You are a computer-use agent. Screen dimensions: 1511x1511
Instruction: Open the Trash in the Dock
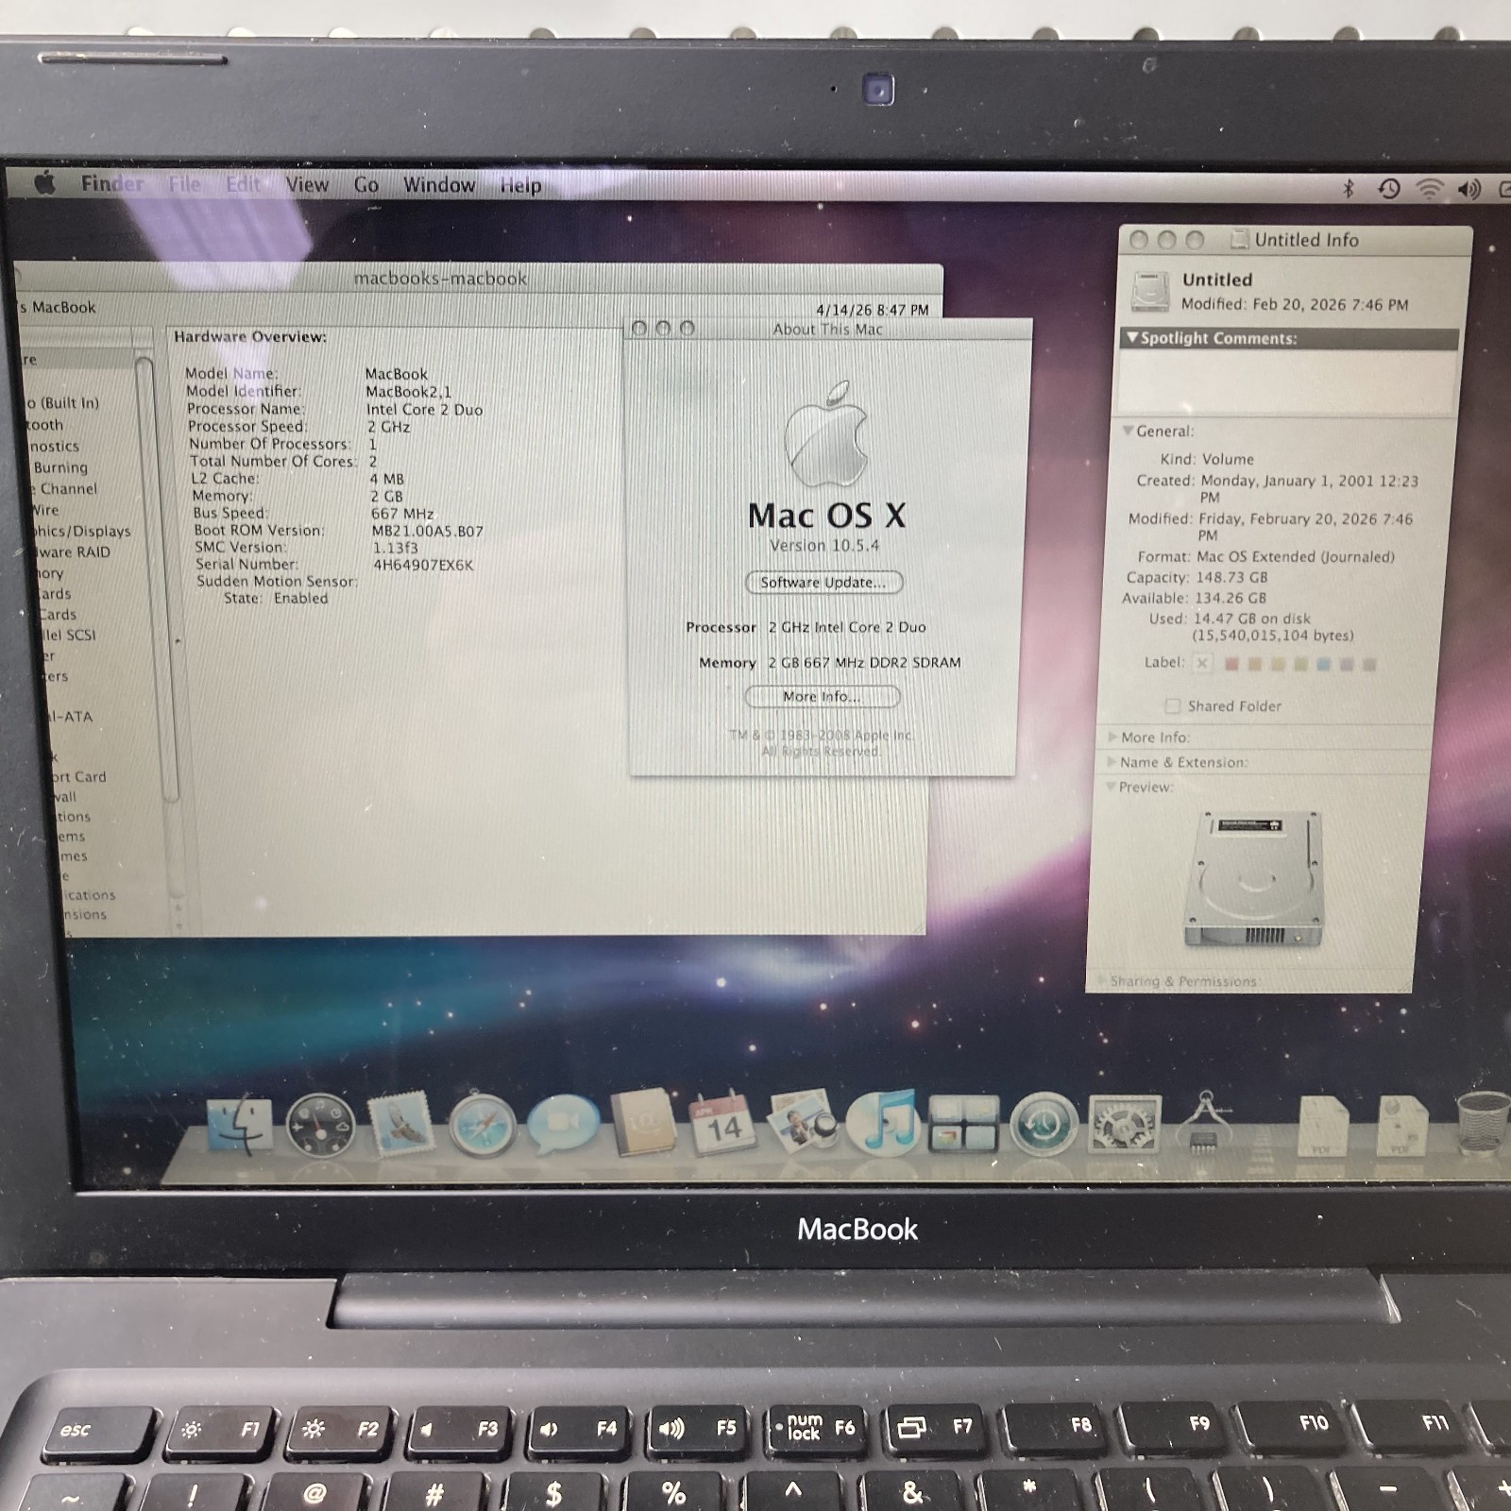1483,1124
